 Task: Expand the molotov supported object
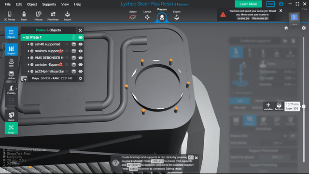point(28,51)
